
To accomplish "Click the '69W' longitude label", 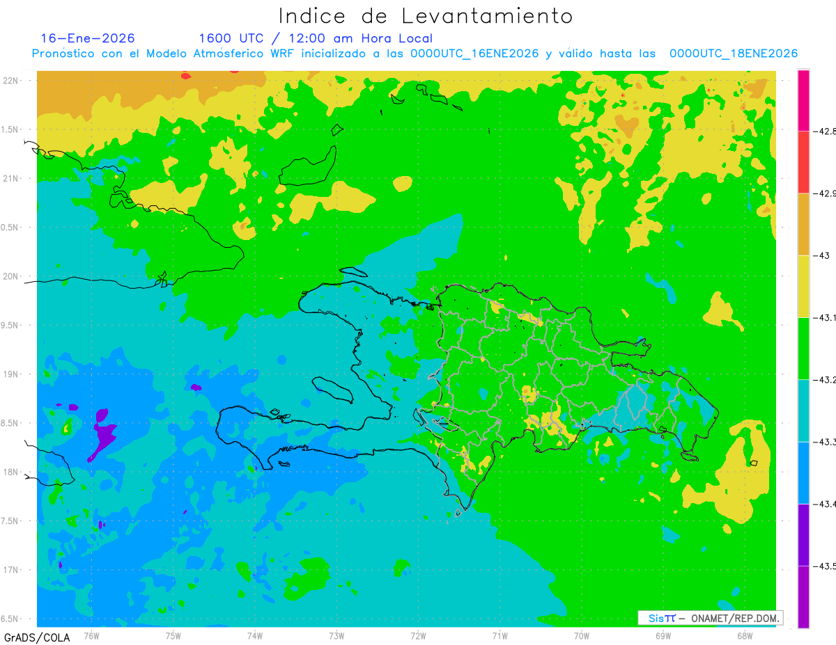I will (x=663, y=635).
